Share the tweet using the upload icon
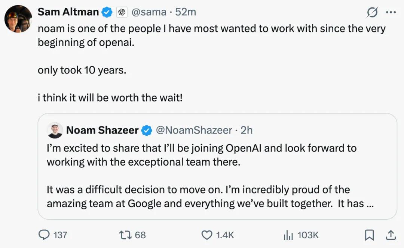The image size is (404, 248). 391,235
